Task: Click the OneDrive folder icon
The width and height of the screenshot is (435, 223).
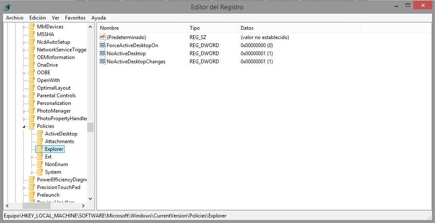Action: tap(32, 65)
